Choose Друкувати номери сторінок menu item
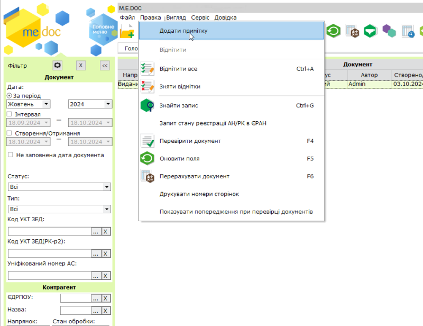 pyautogui.click(x=232, y=194)
